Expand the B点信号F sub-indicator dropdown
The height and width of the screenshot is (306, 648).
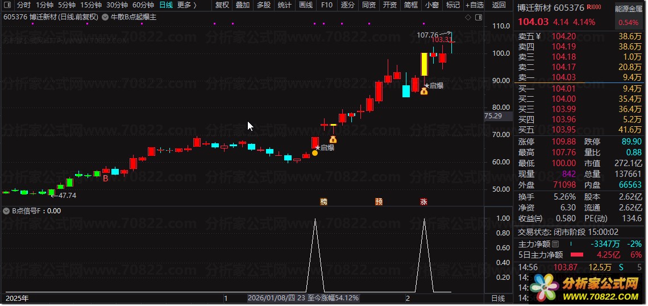[6, 211]
